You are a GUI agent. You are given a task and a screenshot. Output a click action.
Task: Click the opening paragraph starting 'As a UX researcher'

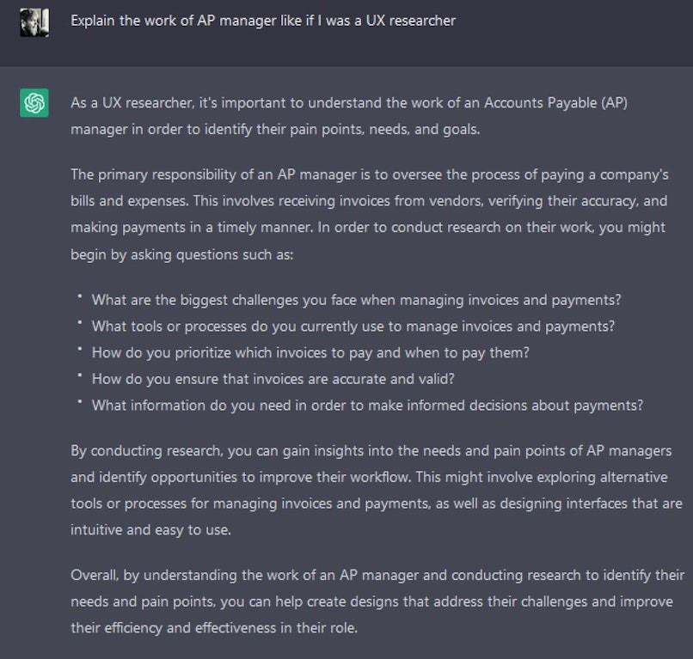click(349, 116)
